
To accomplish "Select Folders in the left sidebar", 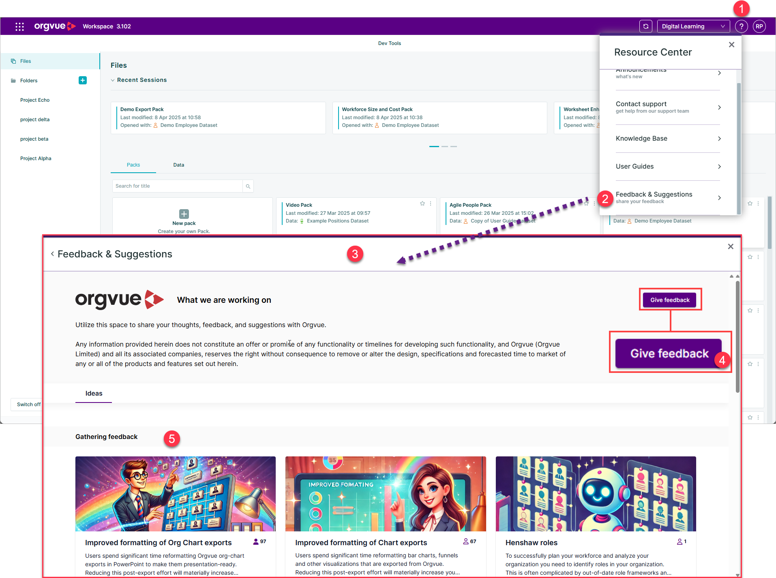I will pyautogui.click(x=29, y=81).
